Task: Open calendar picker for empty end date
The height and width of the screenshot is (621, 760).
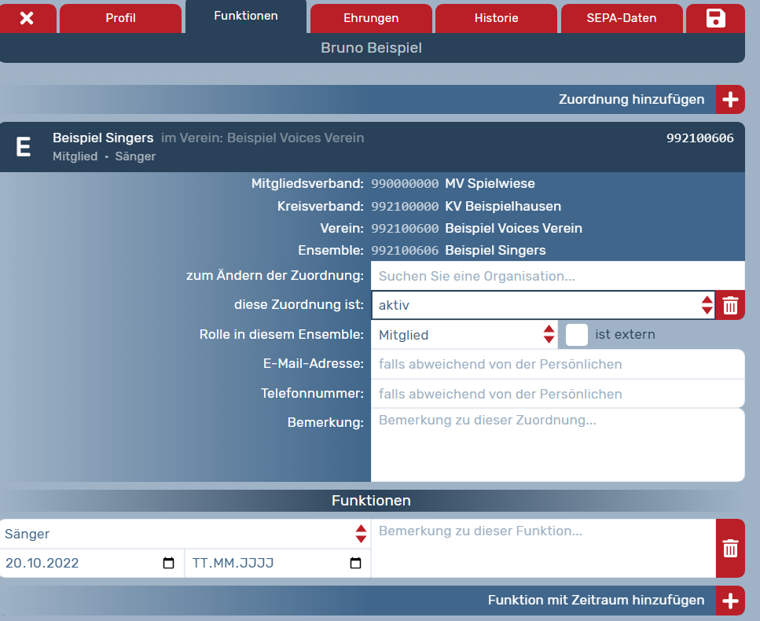Action: [355, 564]
